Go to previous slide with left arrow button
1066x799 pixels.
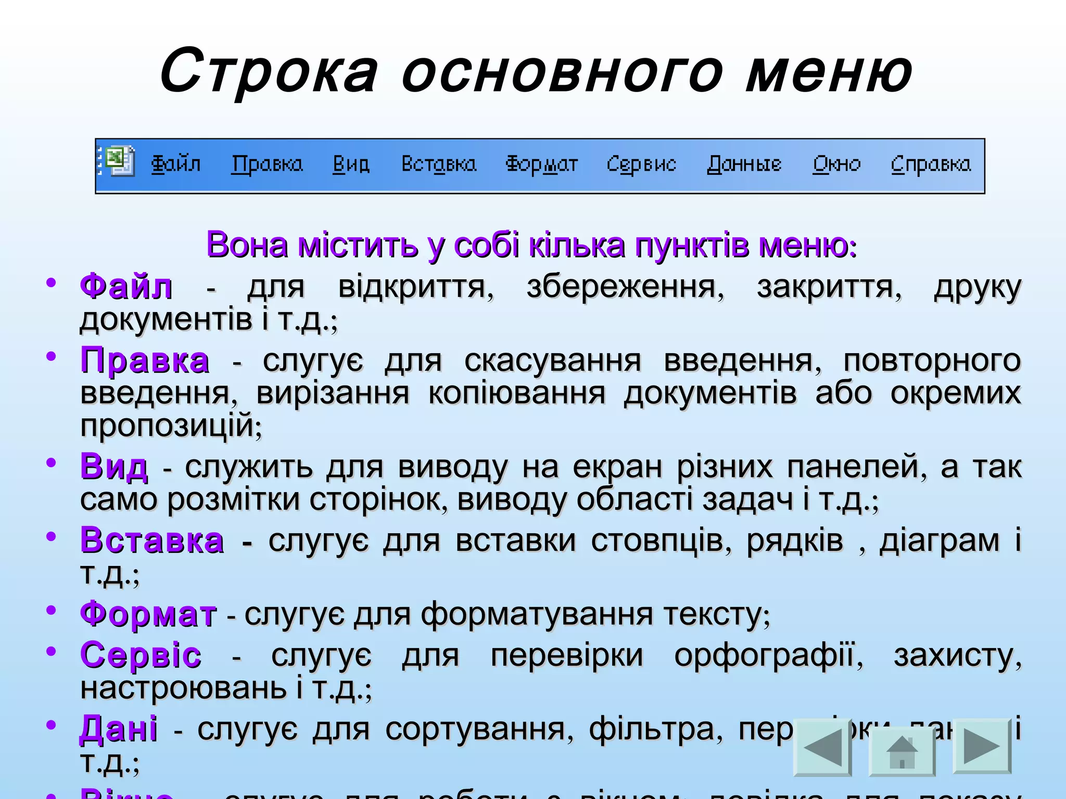tap(822, 748)
